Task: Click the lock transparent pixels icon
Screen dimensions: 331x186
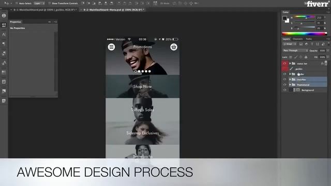Action: (x=291, y=57)
